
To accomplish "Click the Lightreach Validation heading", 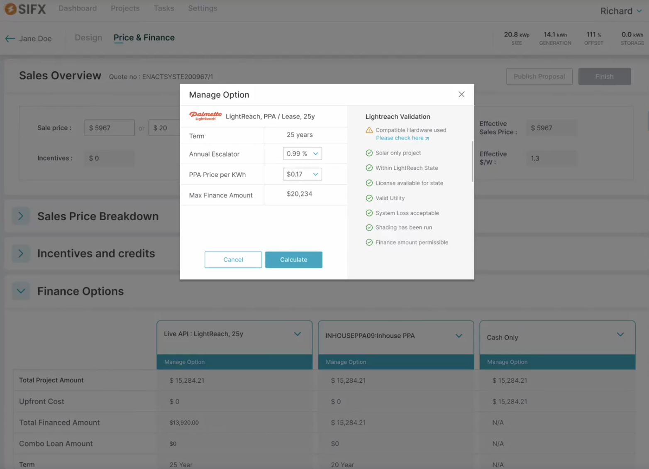I will click(x=398, y=117).
